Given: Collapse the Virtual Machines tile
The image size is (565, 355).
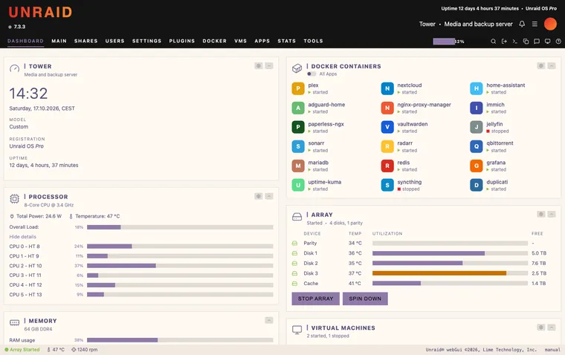Looking at the screenshot, I should pyautogui.click(x=552, y=328).
